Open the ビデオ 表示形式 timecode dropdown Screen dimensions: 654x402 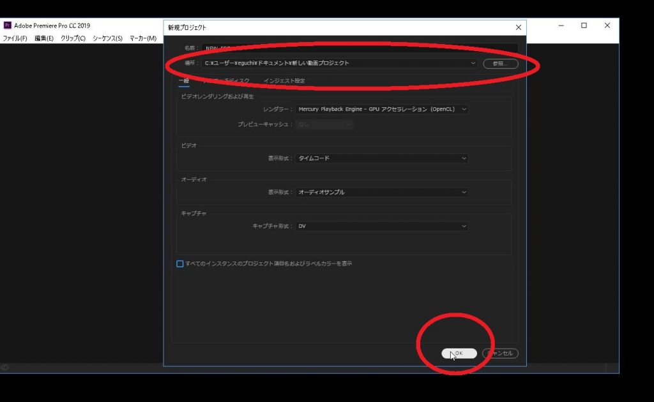[464, 158]
